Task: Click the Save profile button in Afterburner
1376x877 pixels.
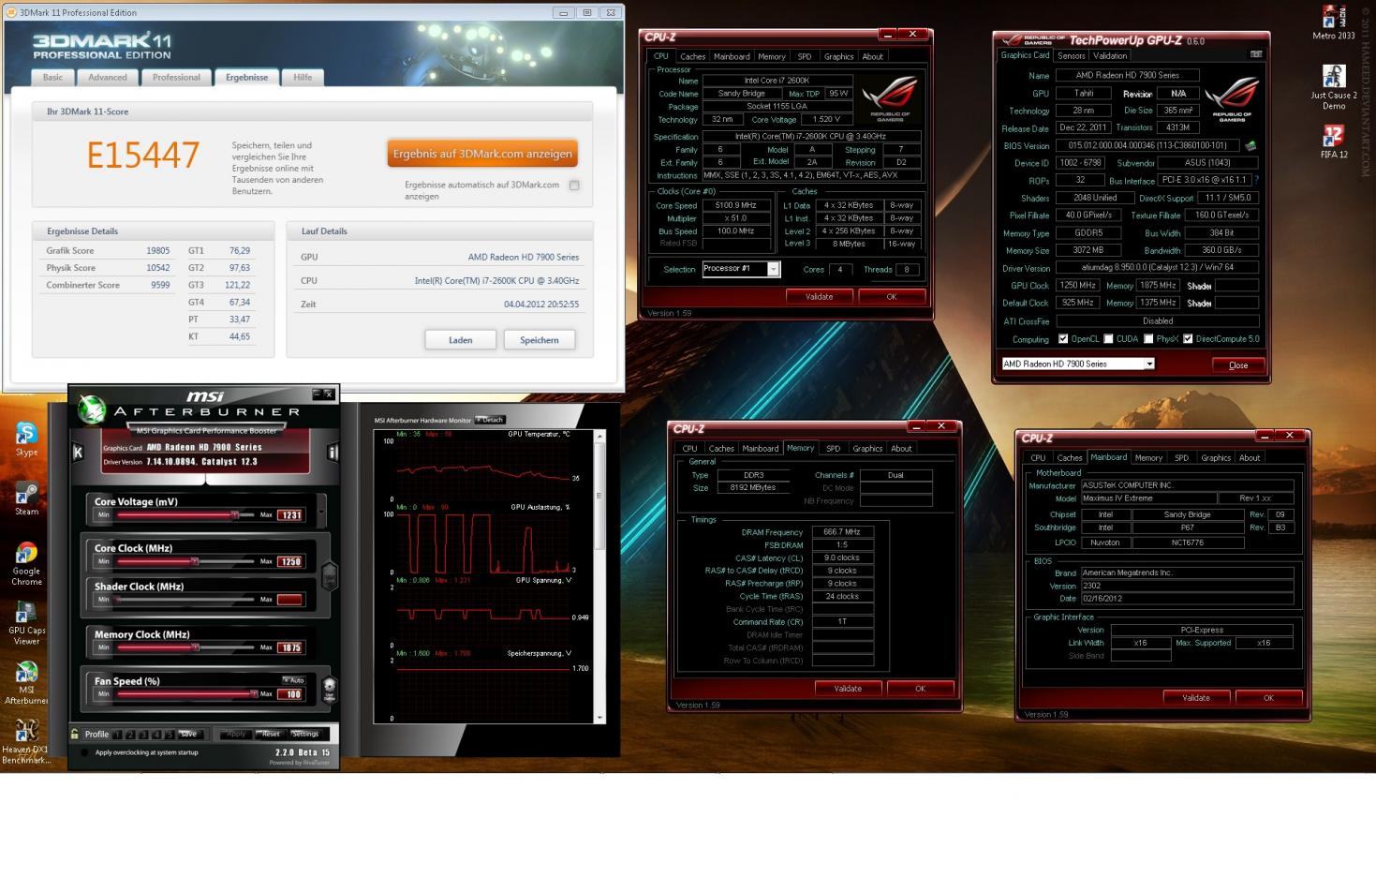Action: [189, 734]
